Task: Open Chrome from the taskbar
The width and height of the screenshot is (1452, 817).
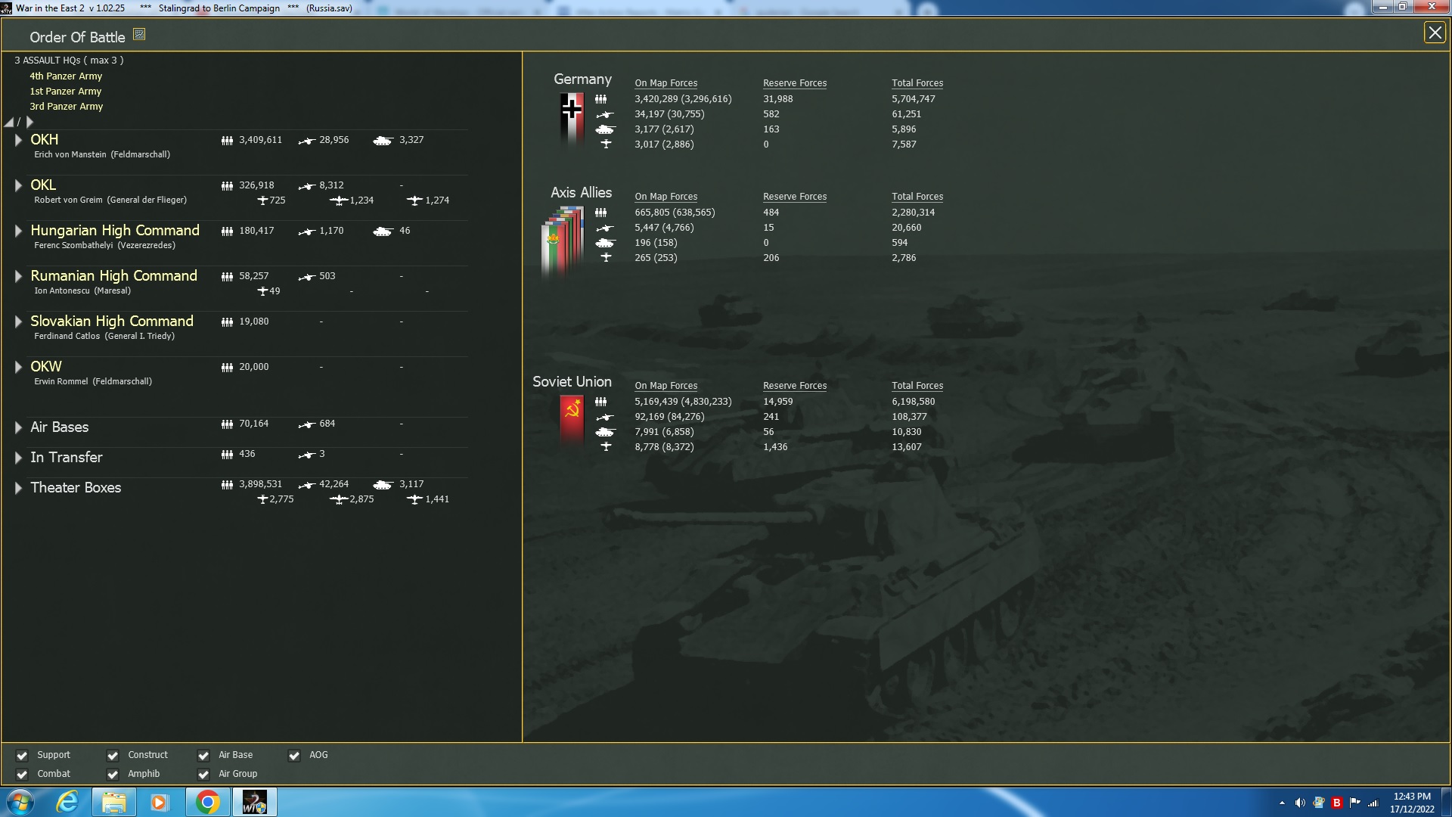Action: pyautogui.click(x=207, y=802)
